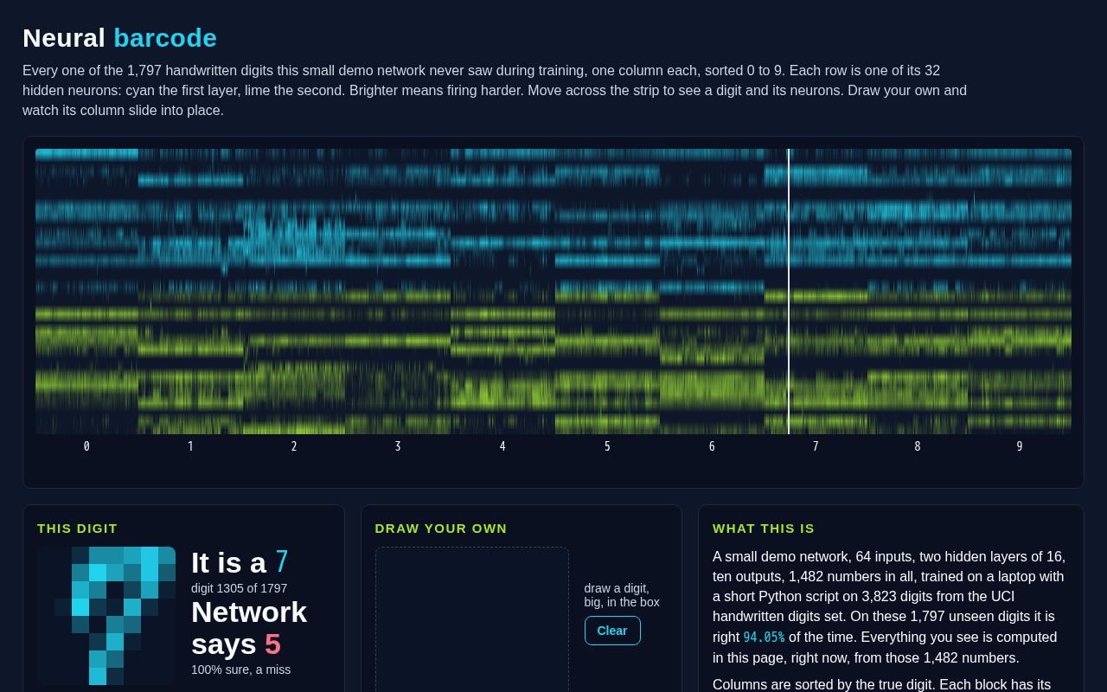This screenshot has height=692, width=1107.
Task: Click the "digit 1305 of 1797" caption
Action: pyautogui.click(x=240, y=588)
